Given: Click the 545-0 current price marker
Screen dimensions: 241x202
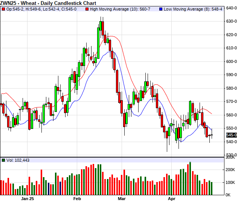Looking at the screenshot, I should pyautogui.click(x=231, y=135).
